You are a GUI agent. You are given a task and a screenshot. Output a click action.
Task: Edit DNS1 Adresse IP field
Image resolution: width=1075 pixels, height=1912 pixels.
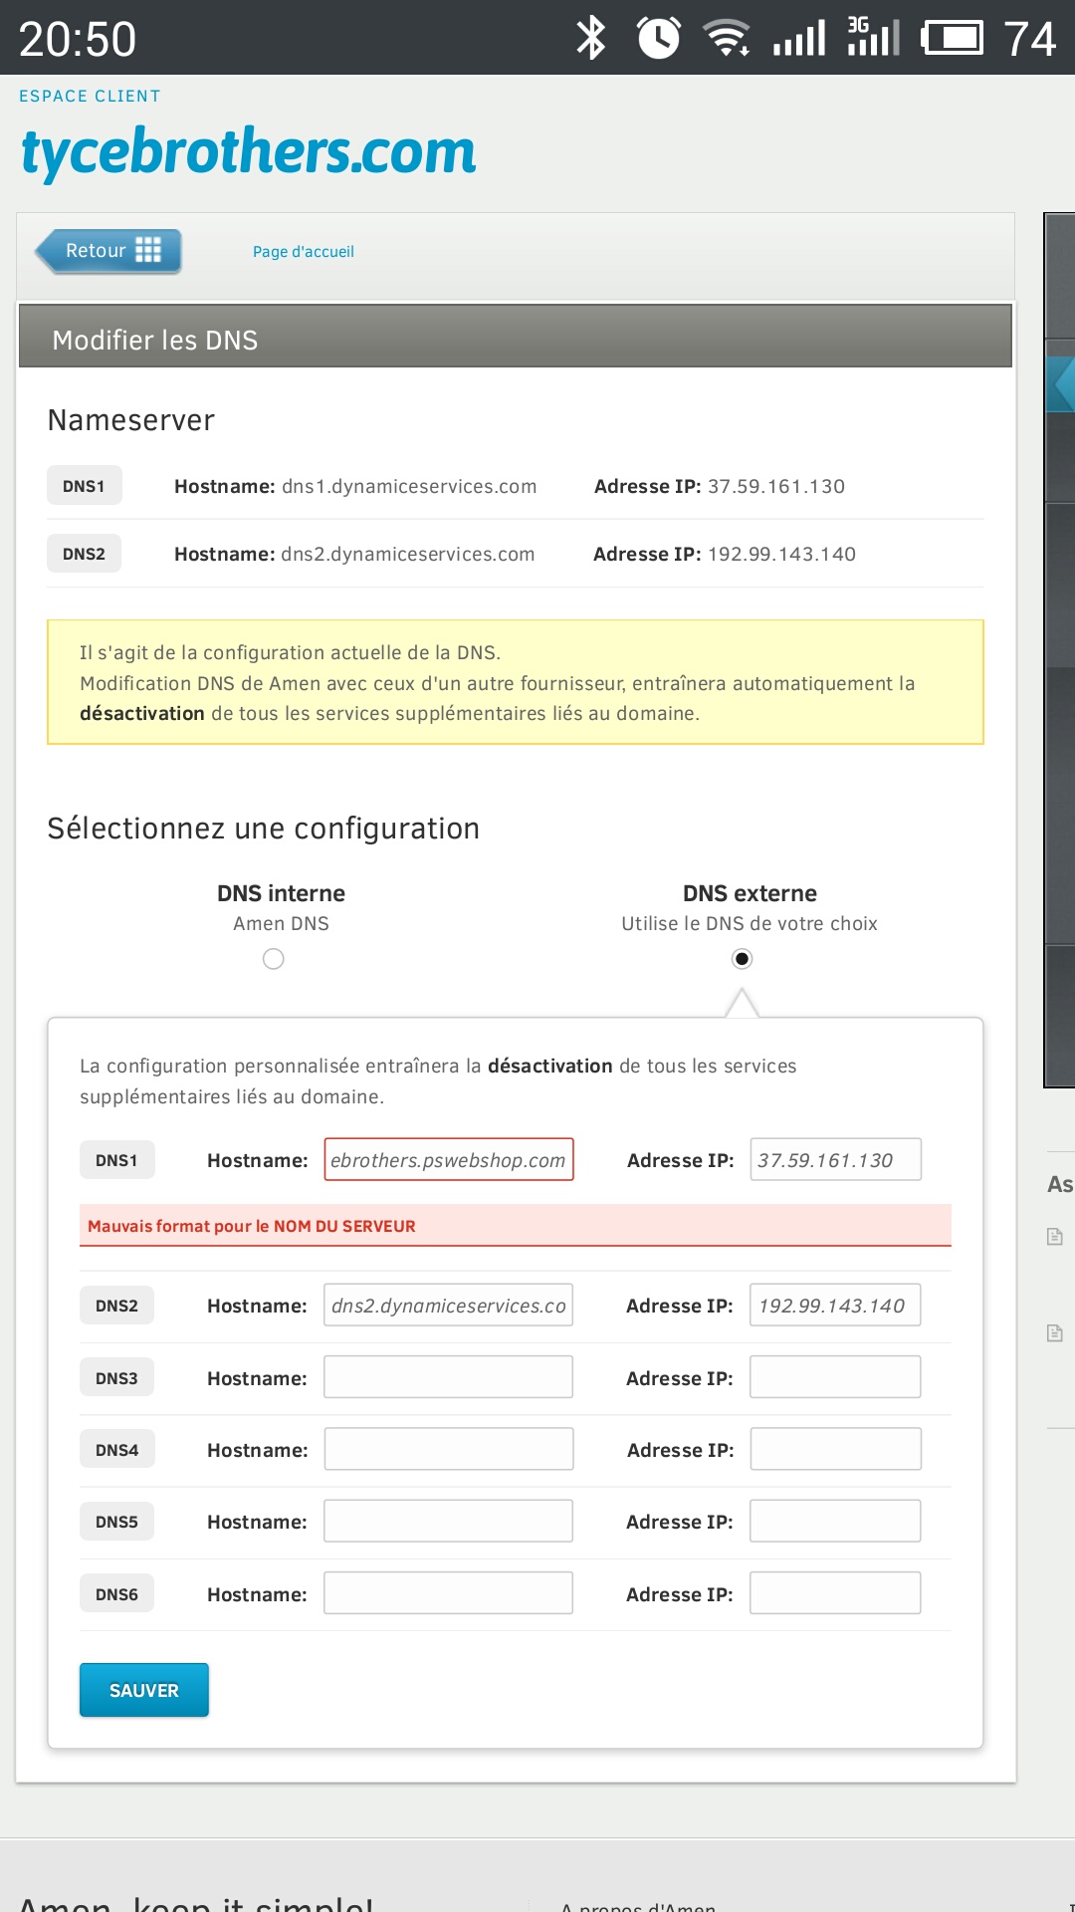[835, 1160]
